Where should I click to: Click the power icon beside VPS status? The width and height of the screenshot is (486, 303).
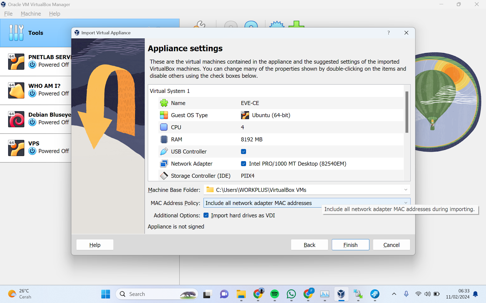(x=33, y=151)
